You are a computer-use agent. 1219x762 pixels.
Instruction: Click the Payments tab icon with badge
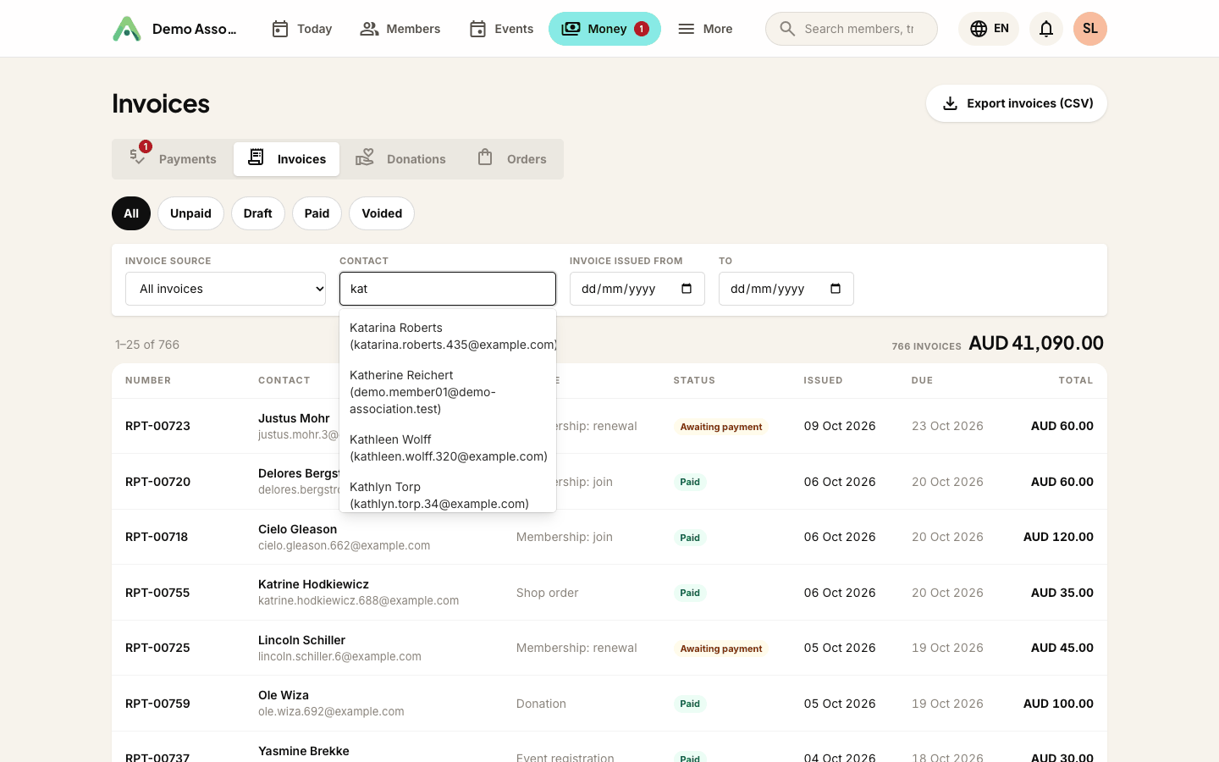139,156
